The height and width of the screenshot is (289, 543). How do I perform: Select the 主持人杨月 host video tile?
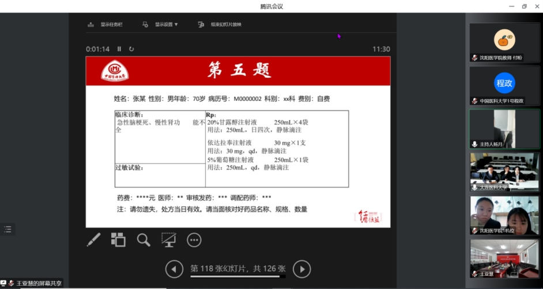tap(504, 129)
